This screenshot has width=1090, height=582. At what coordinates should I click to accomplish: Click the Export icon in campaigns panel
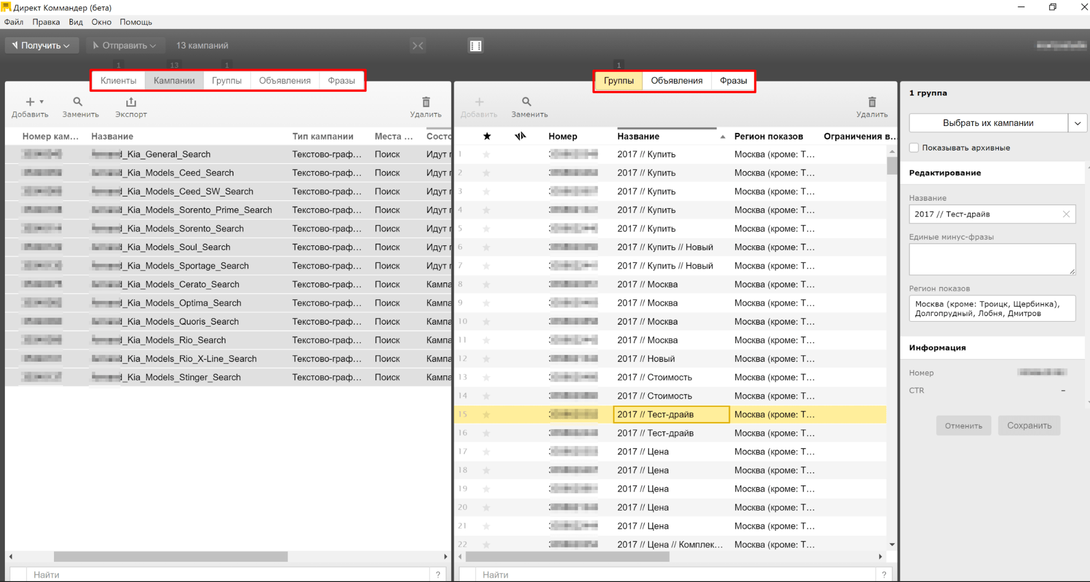click(131, 103)
